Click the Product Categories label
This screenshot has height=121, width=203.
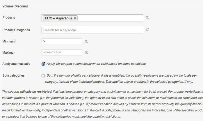16,30
